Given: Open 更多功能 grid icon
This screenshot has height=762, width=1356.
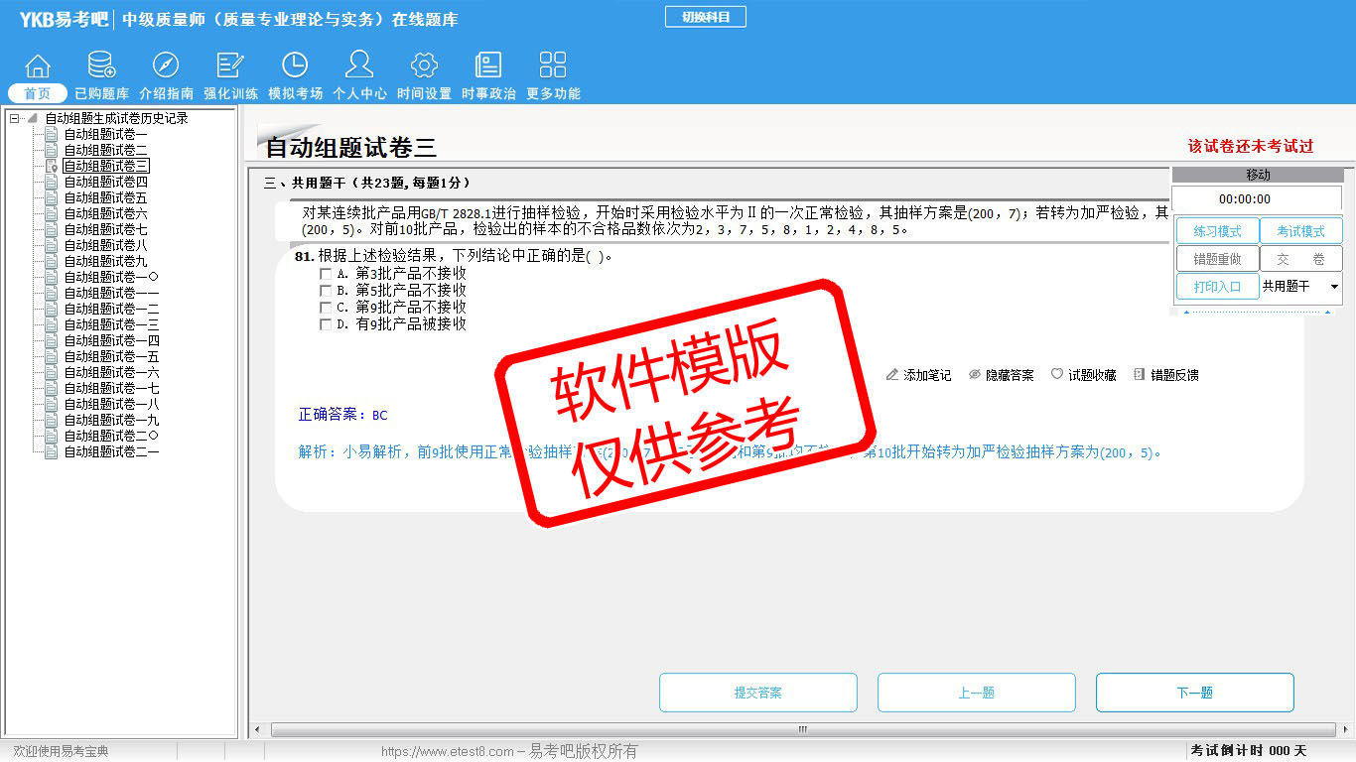Looking at the screenshot, I should [x=553, y=66].
